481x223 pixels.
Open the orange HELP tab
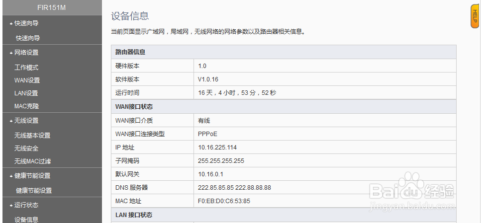[475, 16]
